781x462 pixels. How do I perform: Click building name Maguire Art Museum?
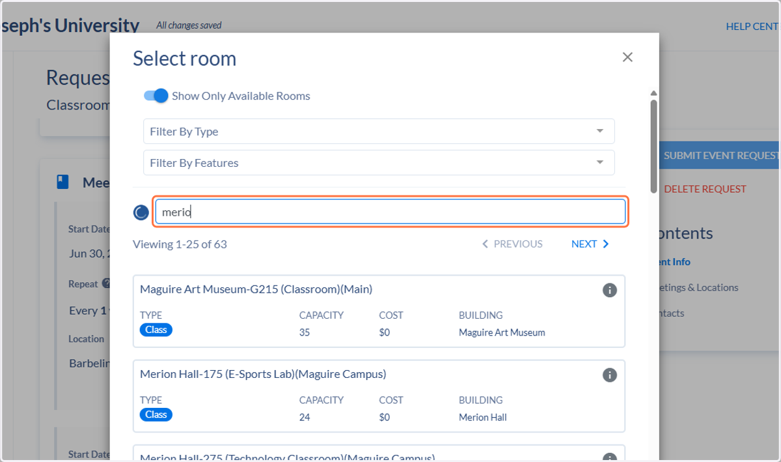click(502, 332)
